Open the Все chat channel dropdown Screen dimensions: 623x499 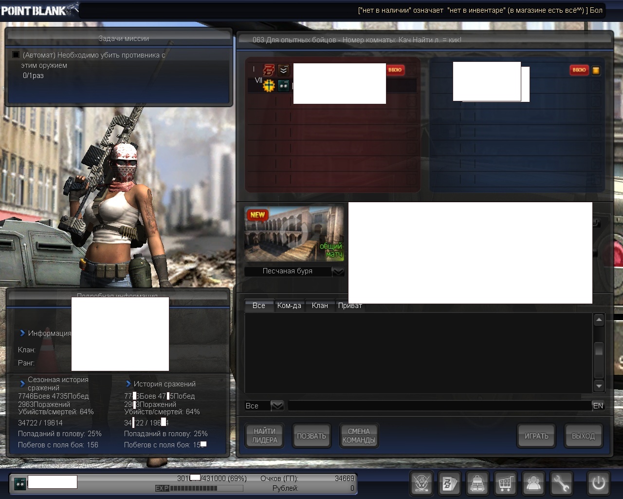pos(277,405)
